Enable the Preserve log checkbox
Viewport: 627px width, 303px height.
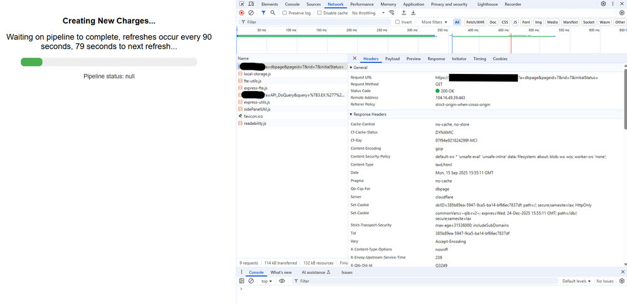pyautogui.click(x=285, y=13)
